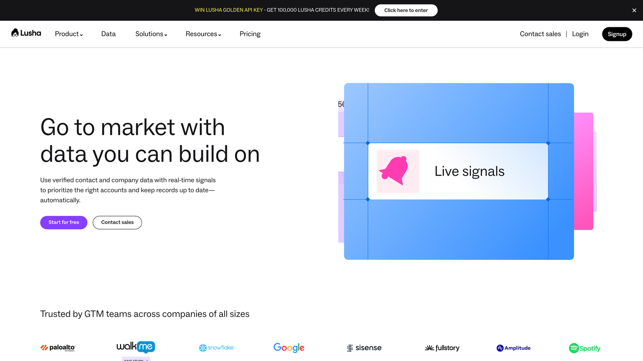Image resolution: width=643 pixels, height=361 pixels.
Task: Click the pink bell notification icon
Action: tap(397, 171)
